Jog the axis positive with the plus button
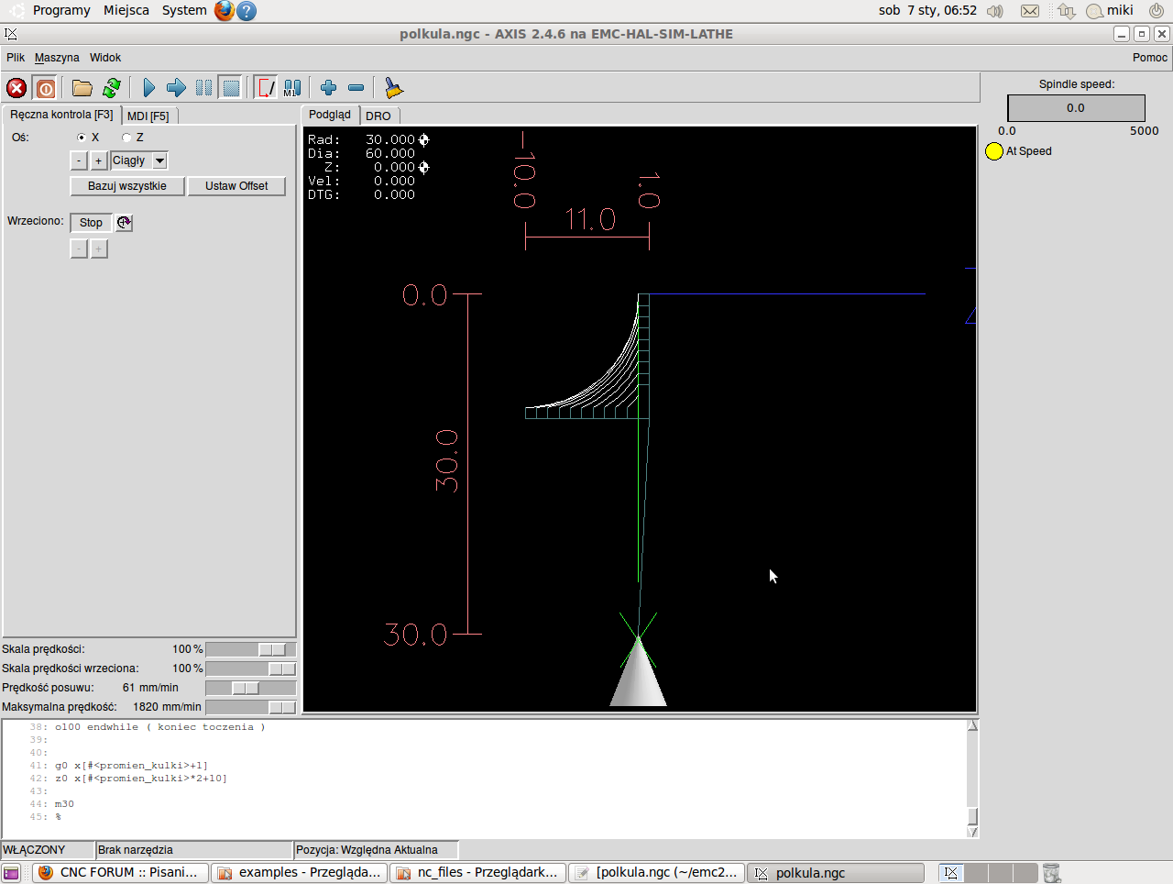Image resolution: width=1173 pixels, height=884 pixels. [x=98, y=160]
